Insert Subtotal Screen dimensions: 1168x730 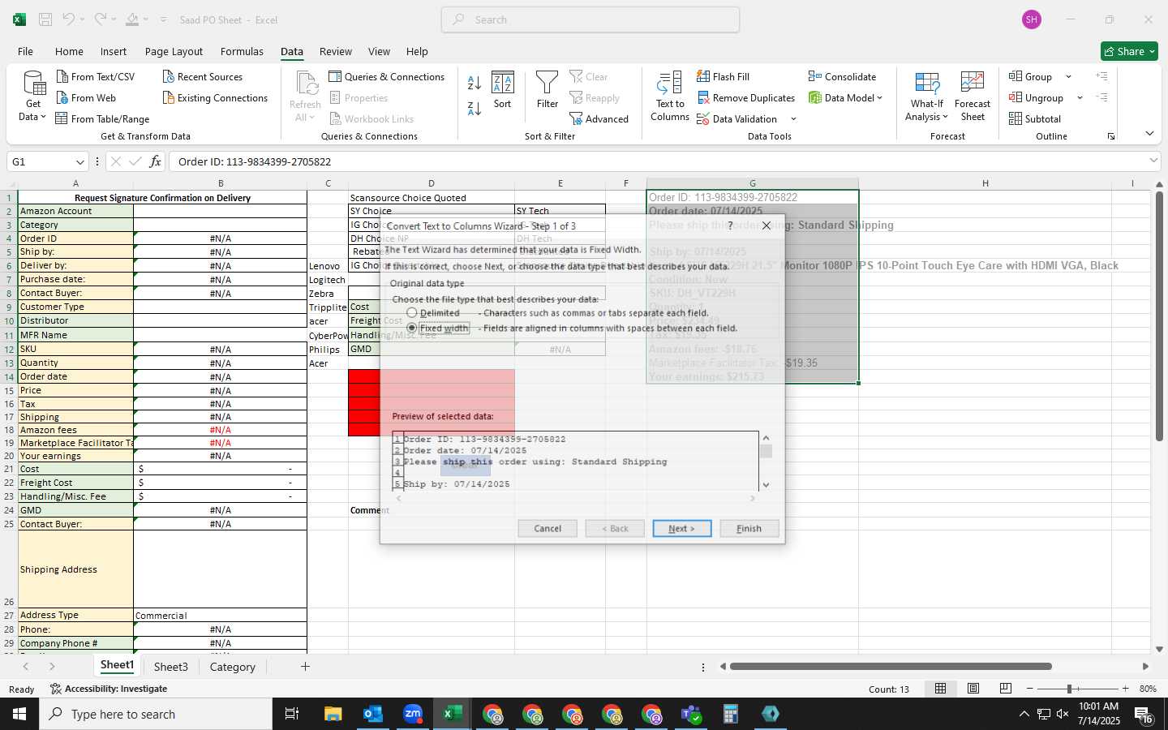(1035, 118)
